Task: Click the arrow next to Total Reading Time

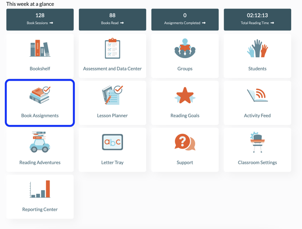Action: [x=272, y=23]
